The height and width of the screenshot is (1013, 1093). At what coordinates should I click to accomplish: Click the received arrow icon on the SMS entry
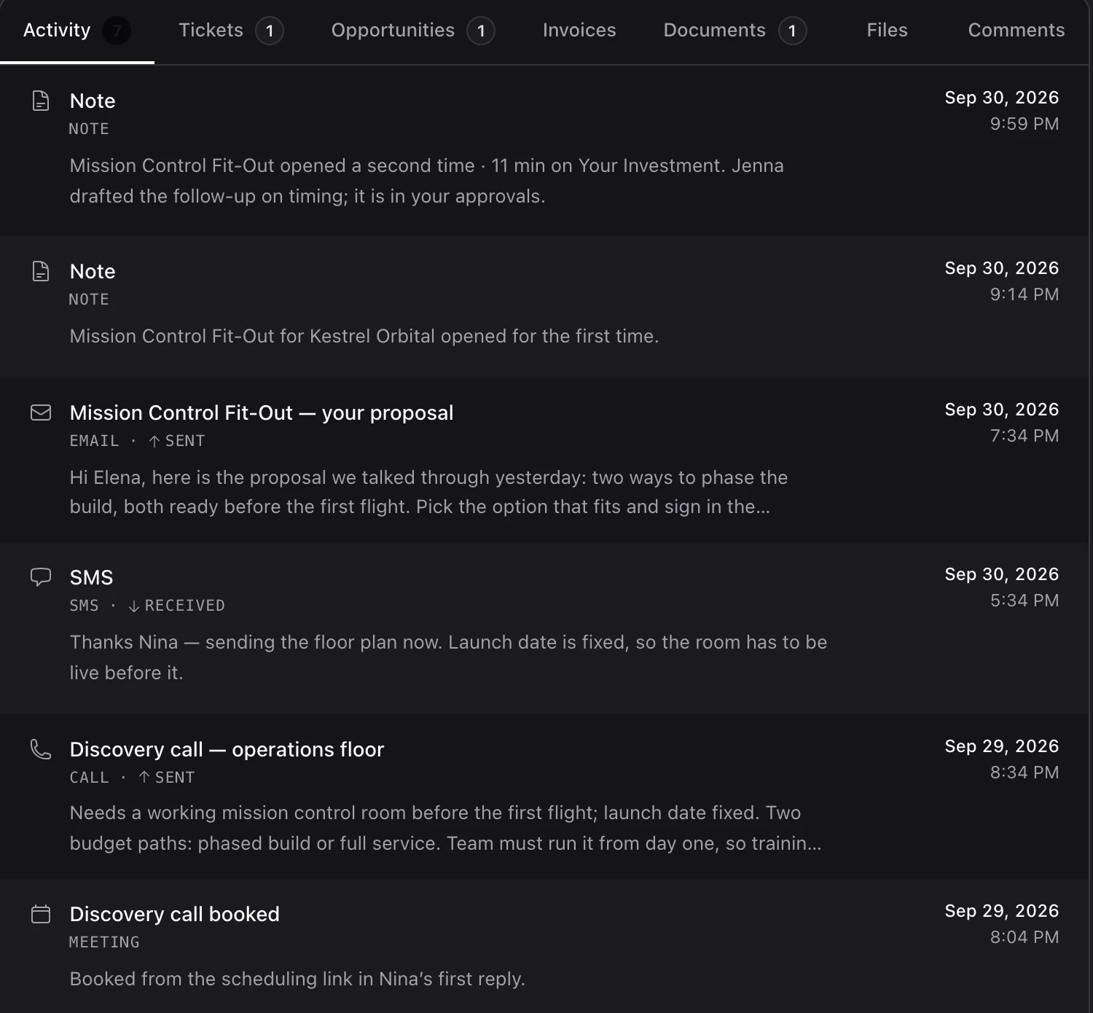pos(133,606)
